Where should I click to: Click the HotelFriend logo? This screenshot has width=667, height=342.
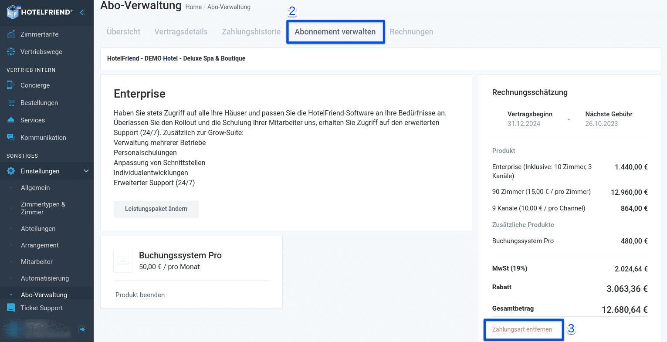[x=39, y=12]
